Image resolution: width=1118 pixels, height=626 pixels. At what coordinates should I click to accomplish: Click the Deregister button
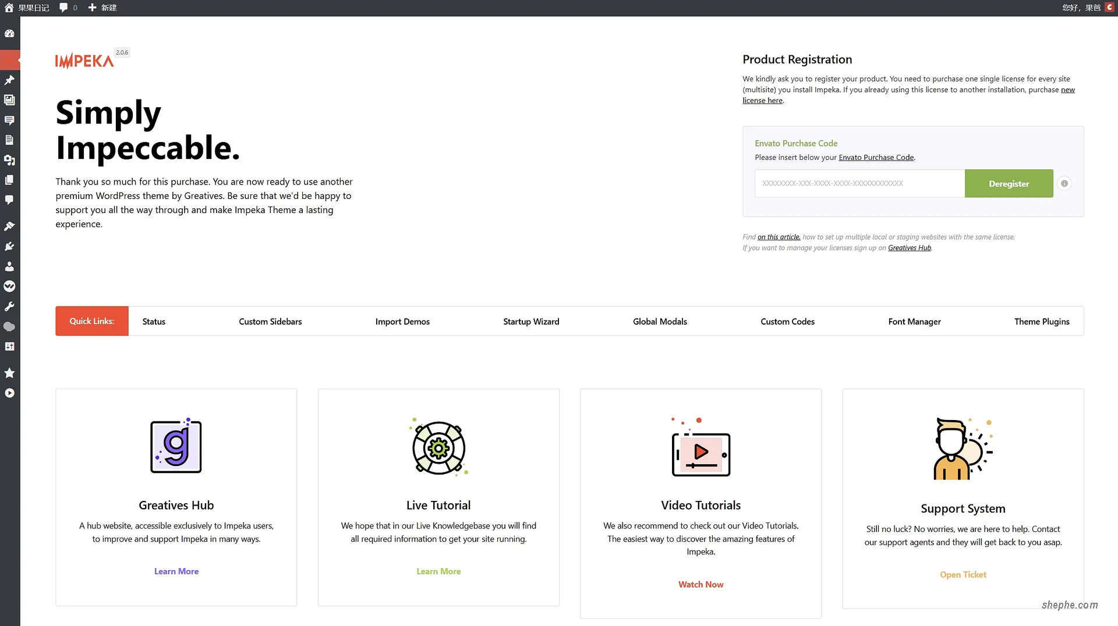click(x=1009, y=183)
